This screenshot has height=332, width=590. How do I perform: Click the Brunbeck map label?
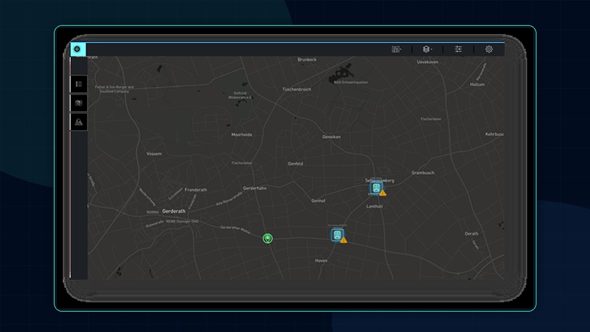point(307,60)
